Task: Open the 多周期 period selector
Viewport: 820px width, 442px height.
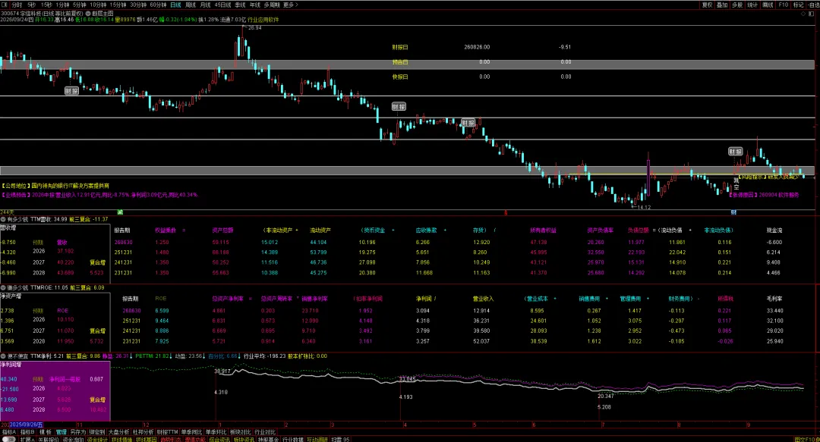Action: click(271, 5)
